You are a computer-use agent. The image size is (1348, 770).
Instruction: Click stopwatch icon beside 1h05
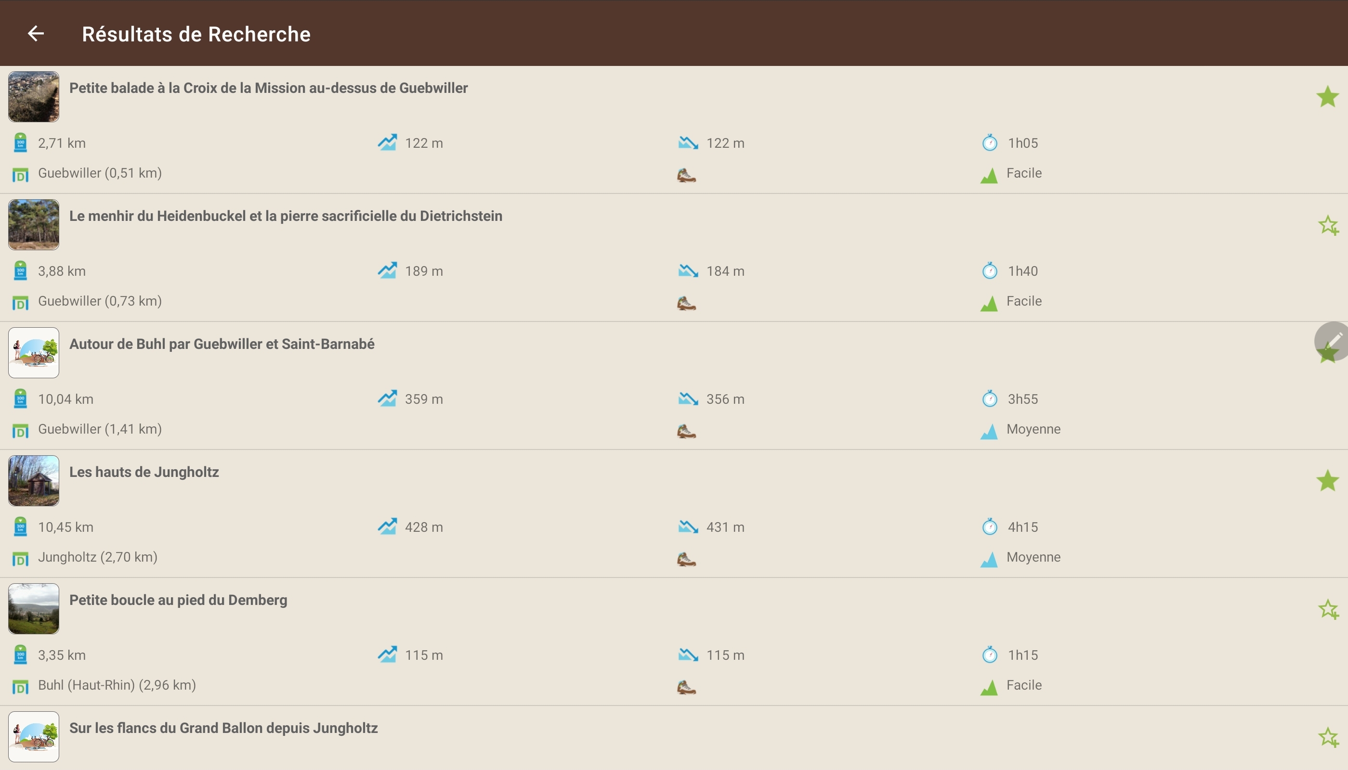[990, 143]
